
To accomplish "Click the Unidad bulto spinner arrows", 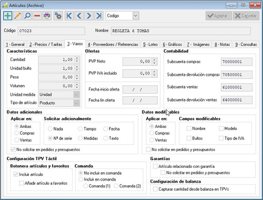I will pos(77,68).
